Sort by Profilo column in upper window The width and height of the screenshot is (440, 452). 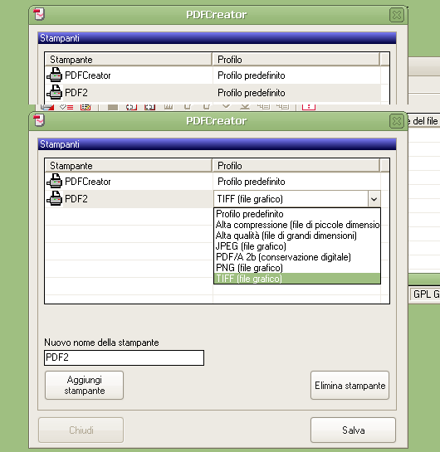pyautogui.click(x=296, y=60)
